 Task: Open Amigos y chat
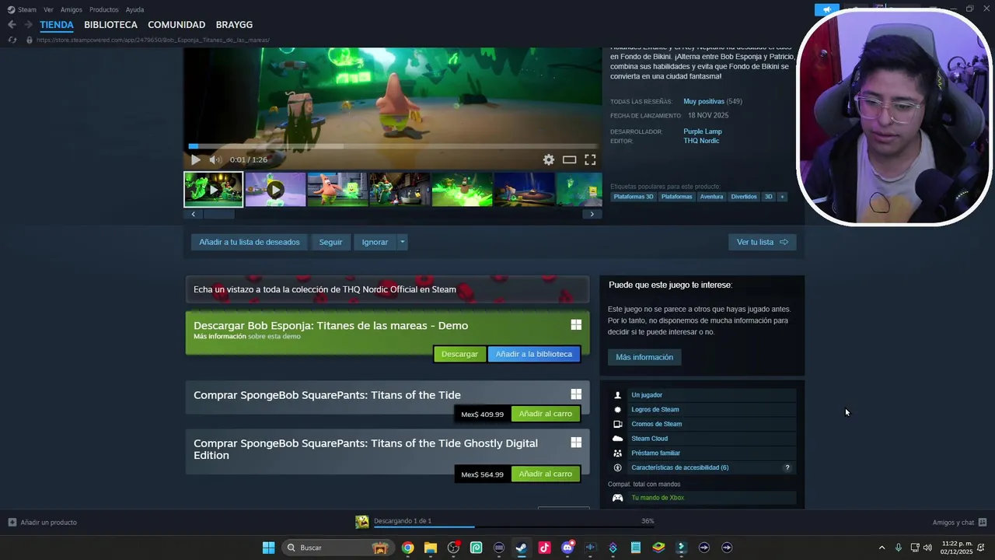(959, 522)
